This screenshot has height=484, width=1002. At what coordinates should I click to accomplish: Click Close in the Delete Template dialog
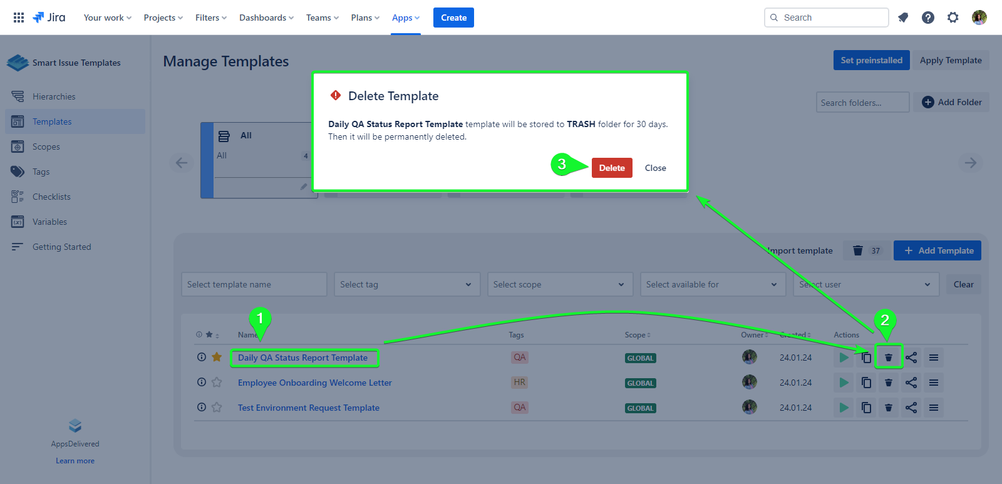[655, 168]
